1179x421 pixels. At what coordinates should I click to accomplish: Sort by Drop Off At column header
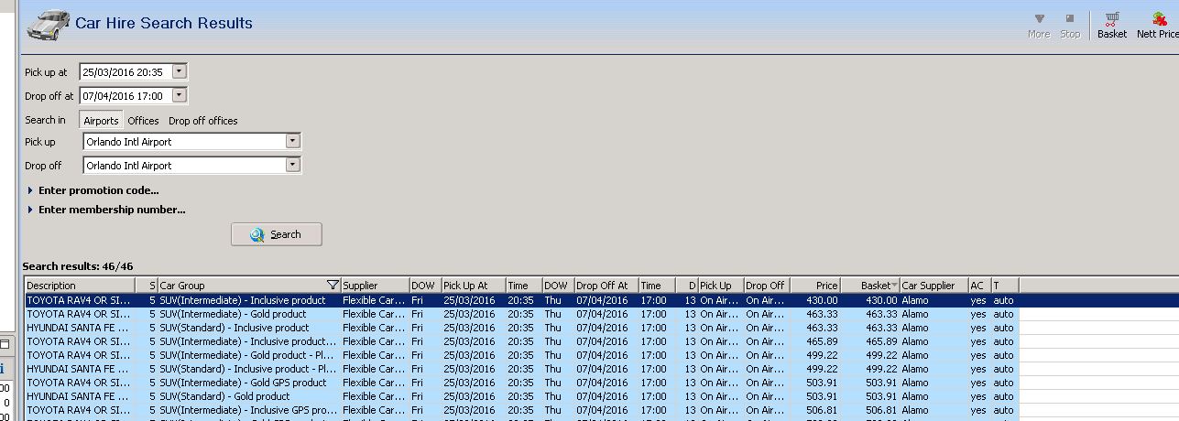point(606,286)
